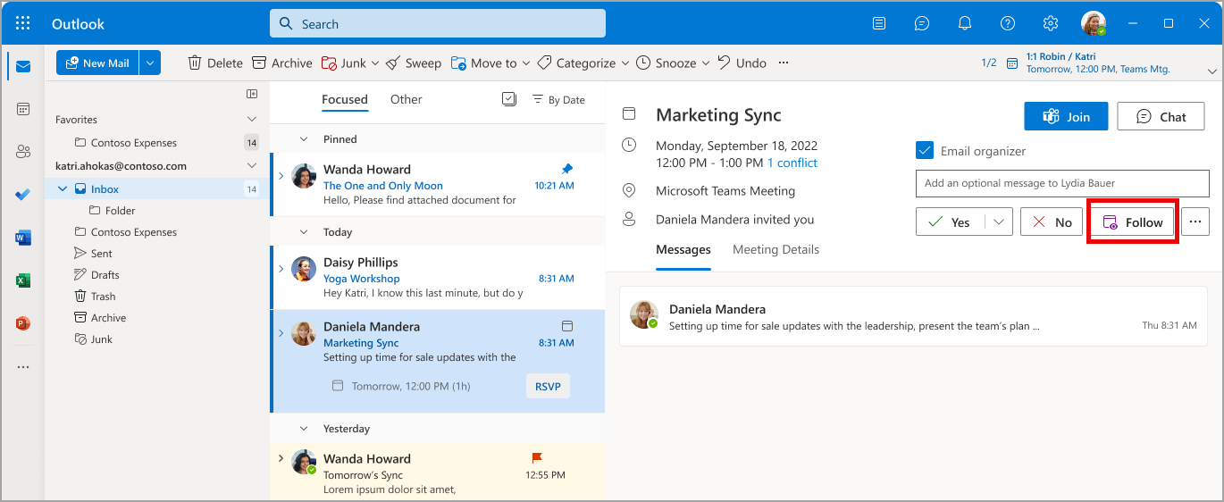Open the notifications bell icon
The width and height of the screenshot is (1224, 502).
(x=965, y=23)
